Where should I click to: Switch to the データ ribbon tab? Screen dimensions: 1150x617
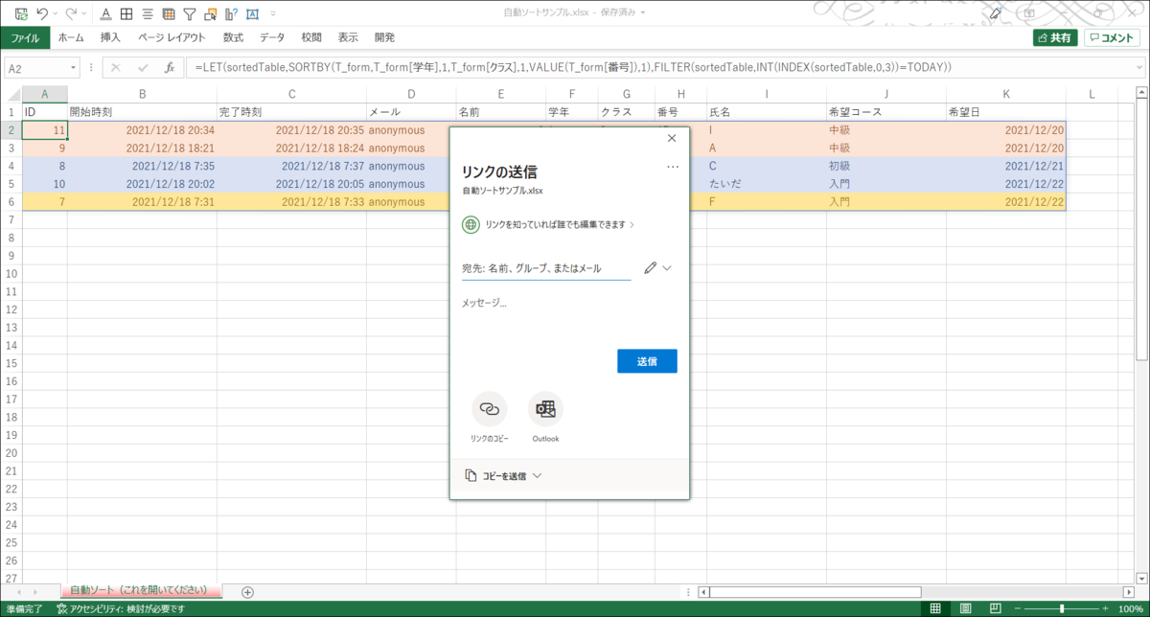tap(272, 36)
